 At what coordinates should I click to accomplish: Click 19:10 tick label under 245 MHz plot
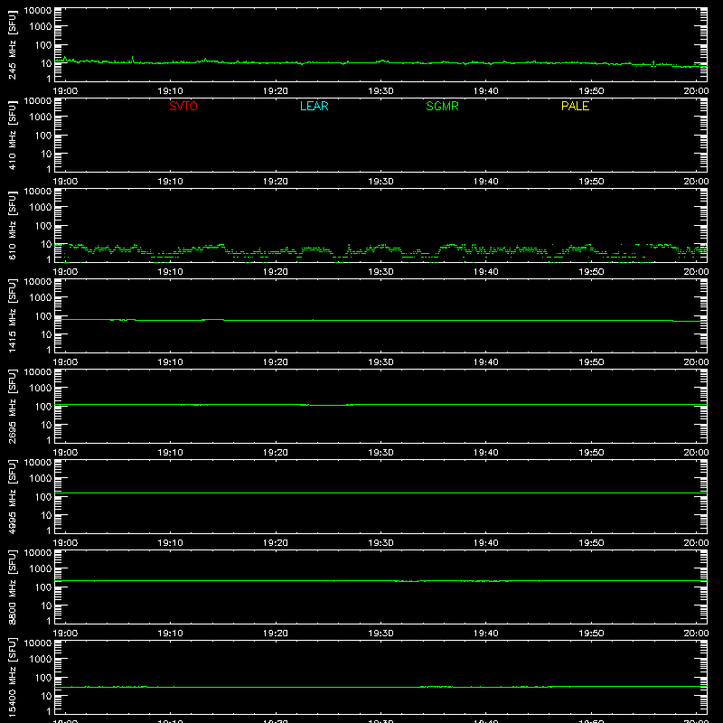pyautogui.click(x=170, y=91)
